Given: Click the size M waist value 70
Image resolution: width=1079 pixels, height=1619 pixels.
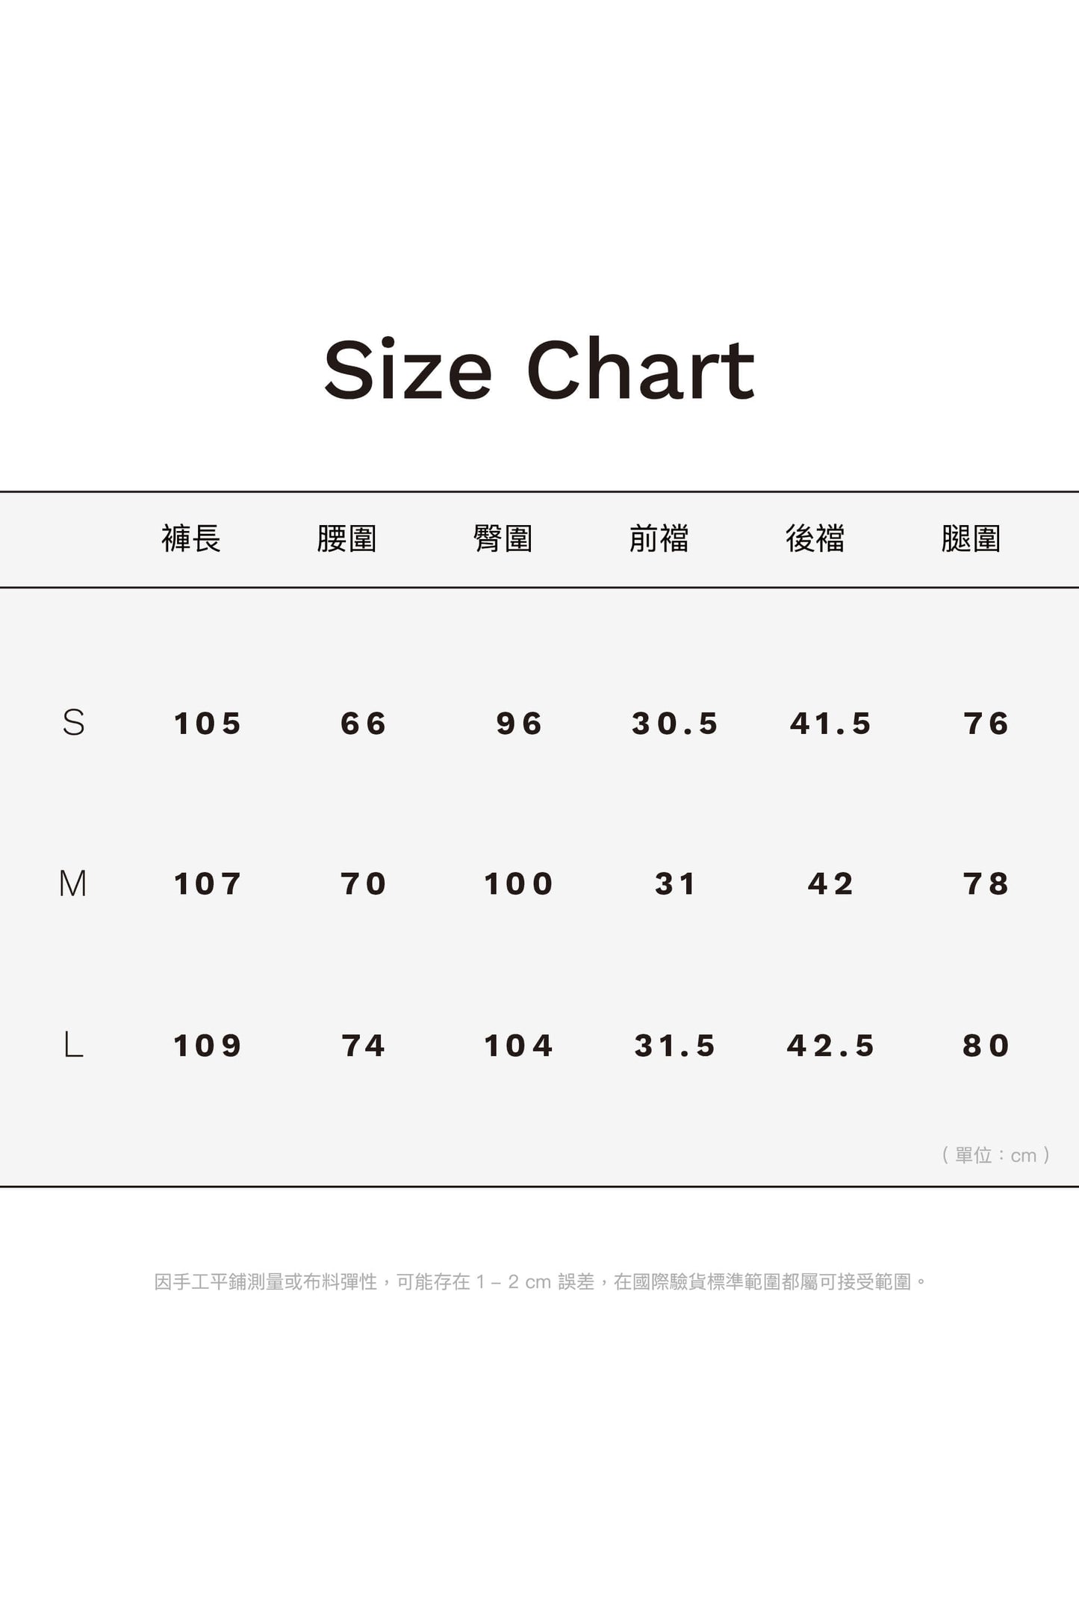Looking at the screenshot, I should pyautogui.click(x=364, y=884).
